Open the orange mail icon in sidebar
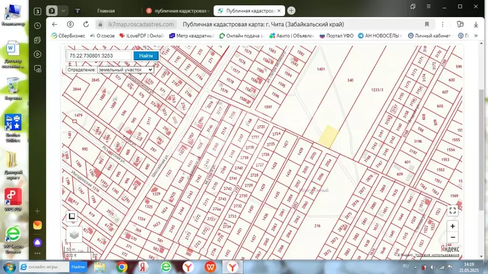 [x=37, y=225]
